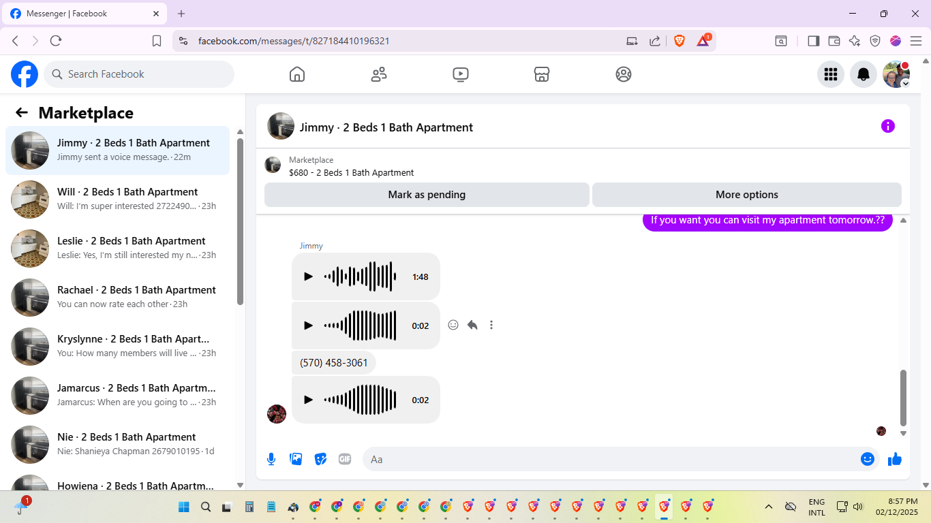931x523 pixels.
Task: Click the chat messages scrollbar
Action: [x=903, y=398]
